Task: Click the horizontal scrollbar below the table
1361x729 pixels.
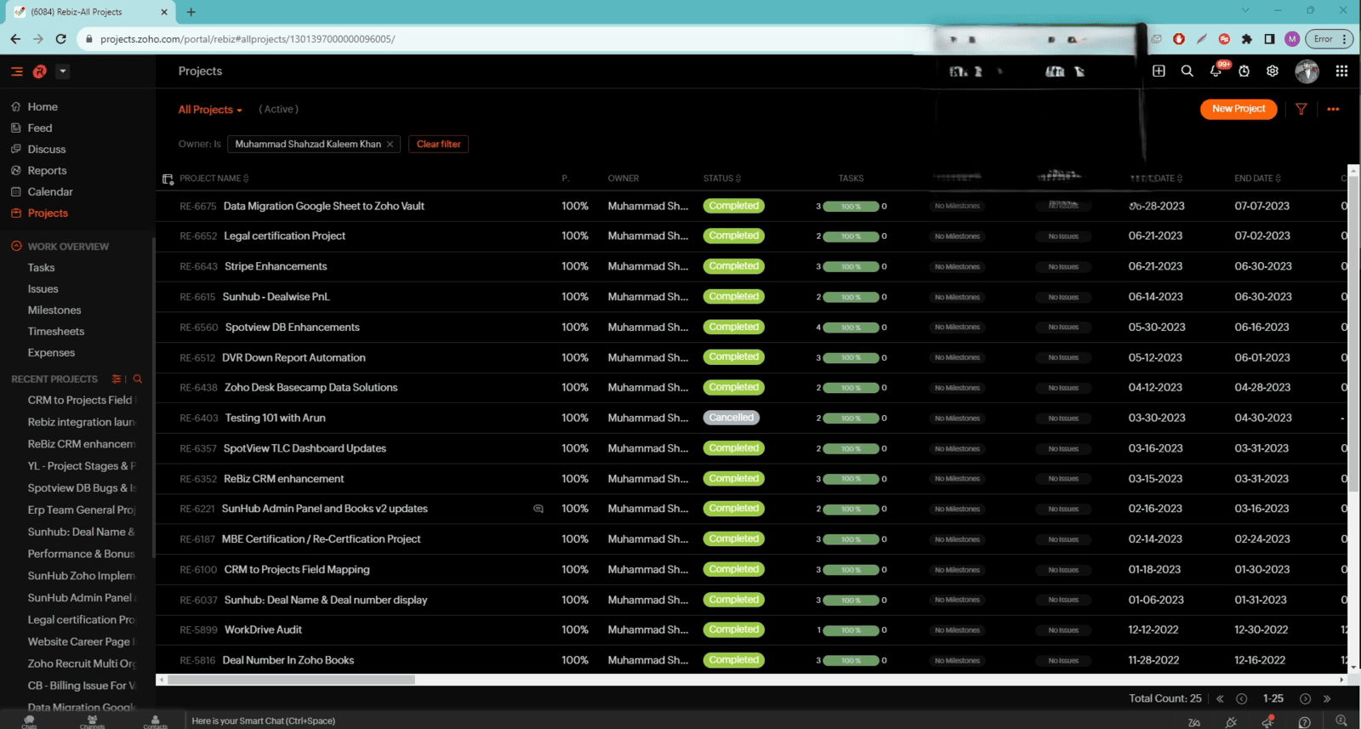Action: tap(291, 680)
